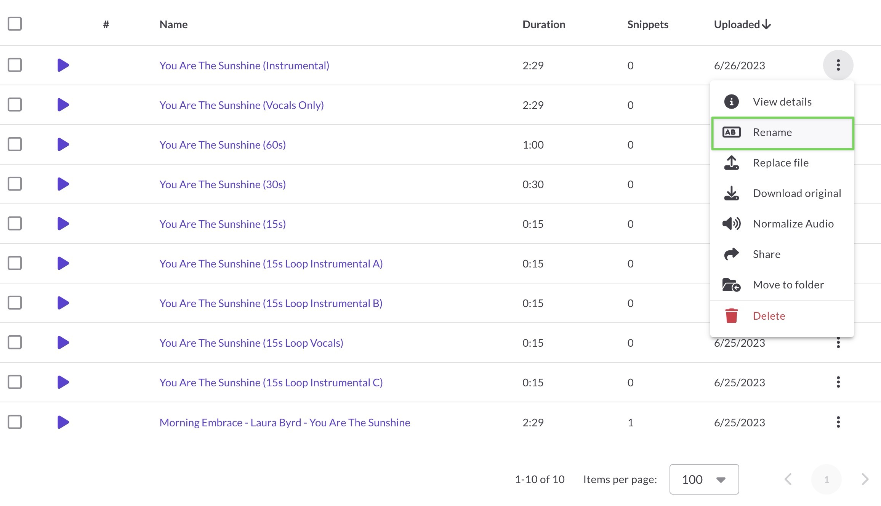
Task: Click the upload icon beside Replace file
Action: click(x=731, y=163)
